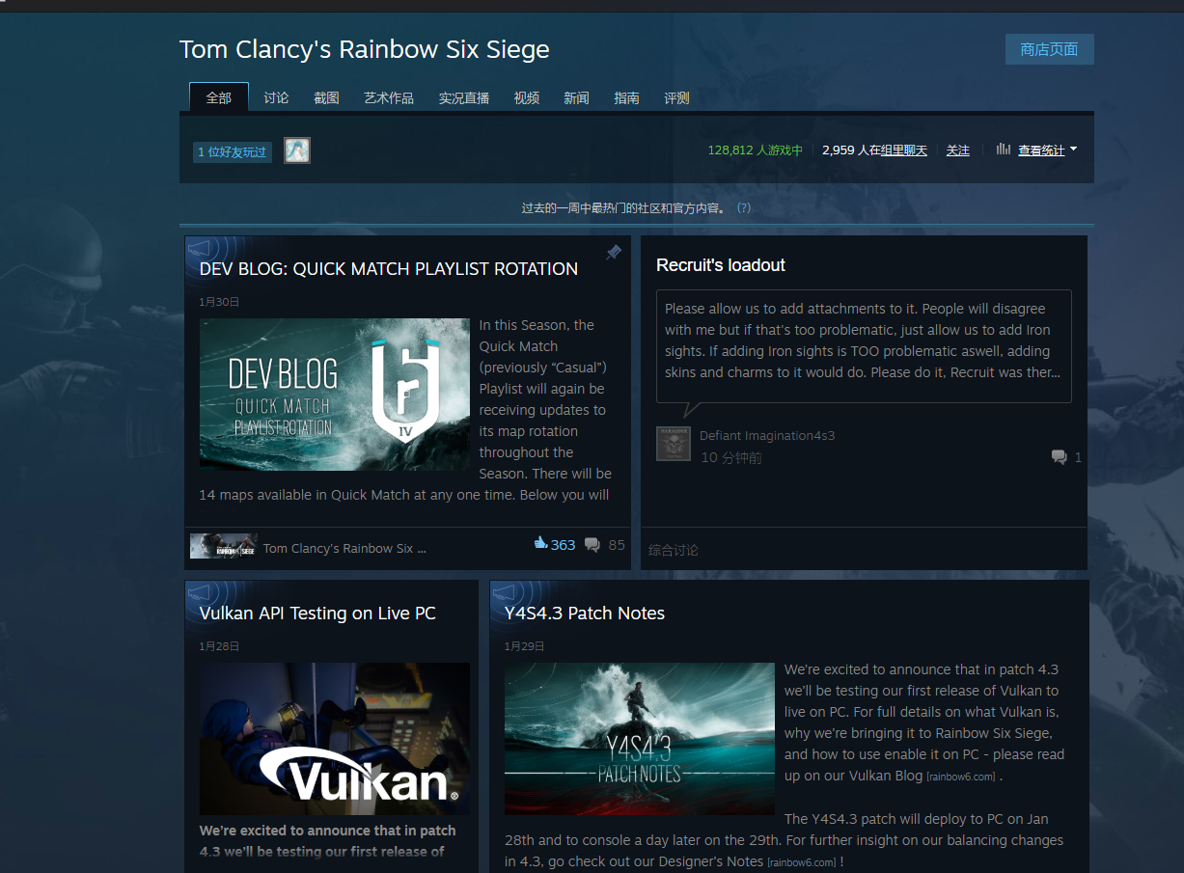Open Tom Clancy's Rainbow Six author link
Screen dimensions: 1184x873
pyautogui.click(x=344, y=548)
